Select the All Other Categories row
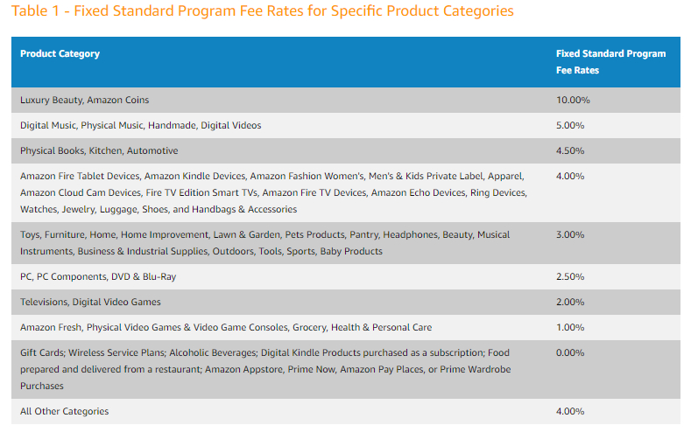 (x=65, y=411)
